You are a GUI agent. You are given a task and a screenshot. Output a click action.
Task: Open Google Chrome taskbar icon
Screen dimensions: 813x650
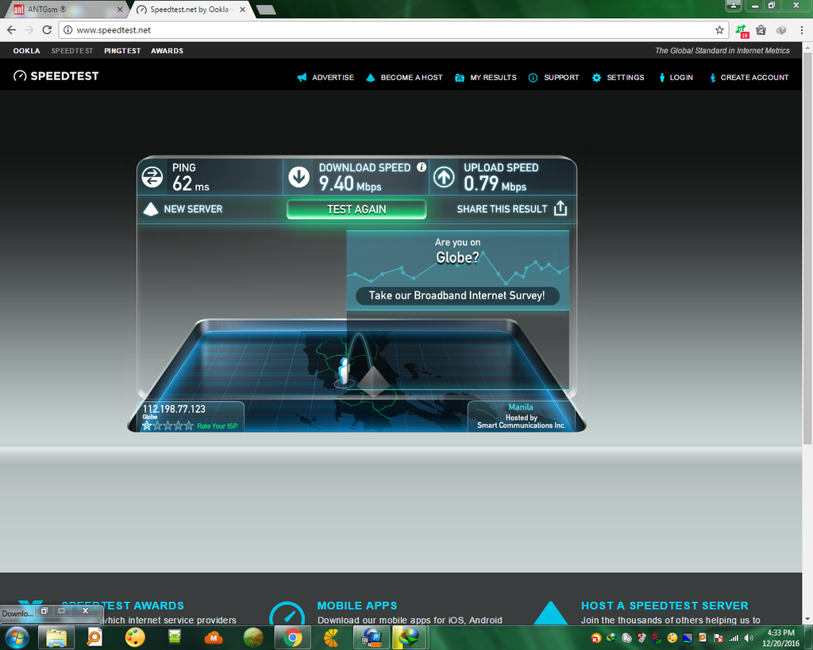click(x=292, y=637)
